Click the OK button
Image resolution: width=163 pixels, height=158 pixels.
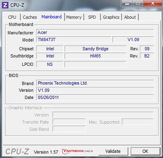(145, 151)
